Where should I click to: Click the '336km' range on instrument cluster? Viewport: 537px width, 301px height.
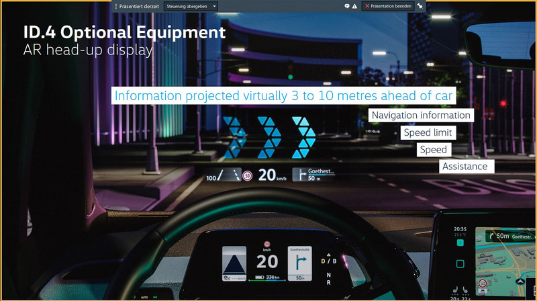coord(273,277)
